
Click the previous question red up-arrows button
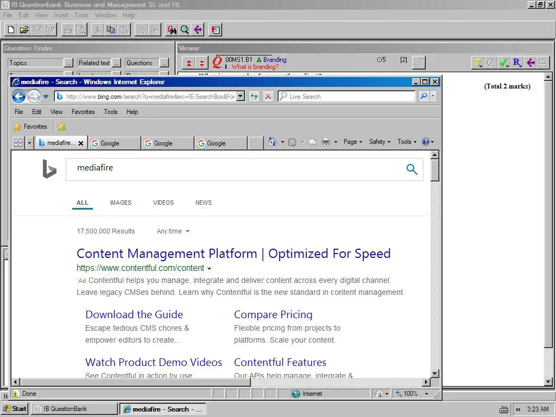pyautogui.click(x=188, y=63)
